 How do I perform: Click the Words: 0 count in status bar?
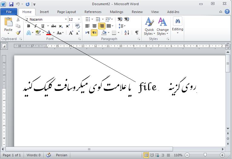click(x=33, y=155)
